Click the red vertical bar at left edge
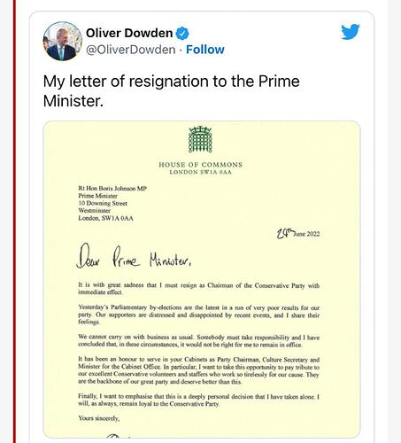401x443 pixels. [14, 221]
